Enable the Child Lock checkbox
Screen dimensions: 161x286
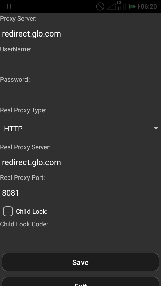[8, 211]
